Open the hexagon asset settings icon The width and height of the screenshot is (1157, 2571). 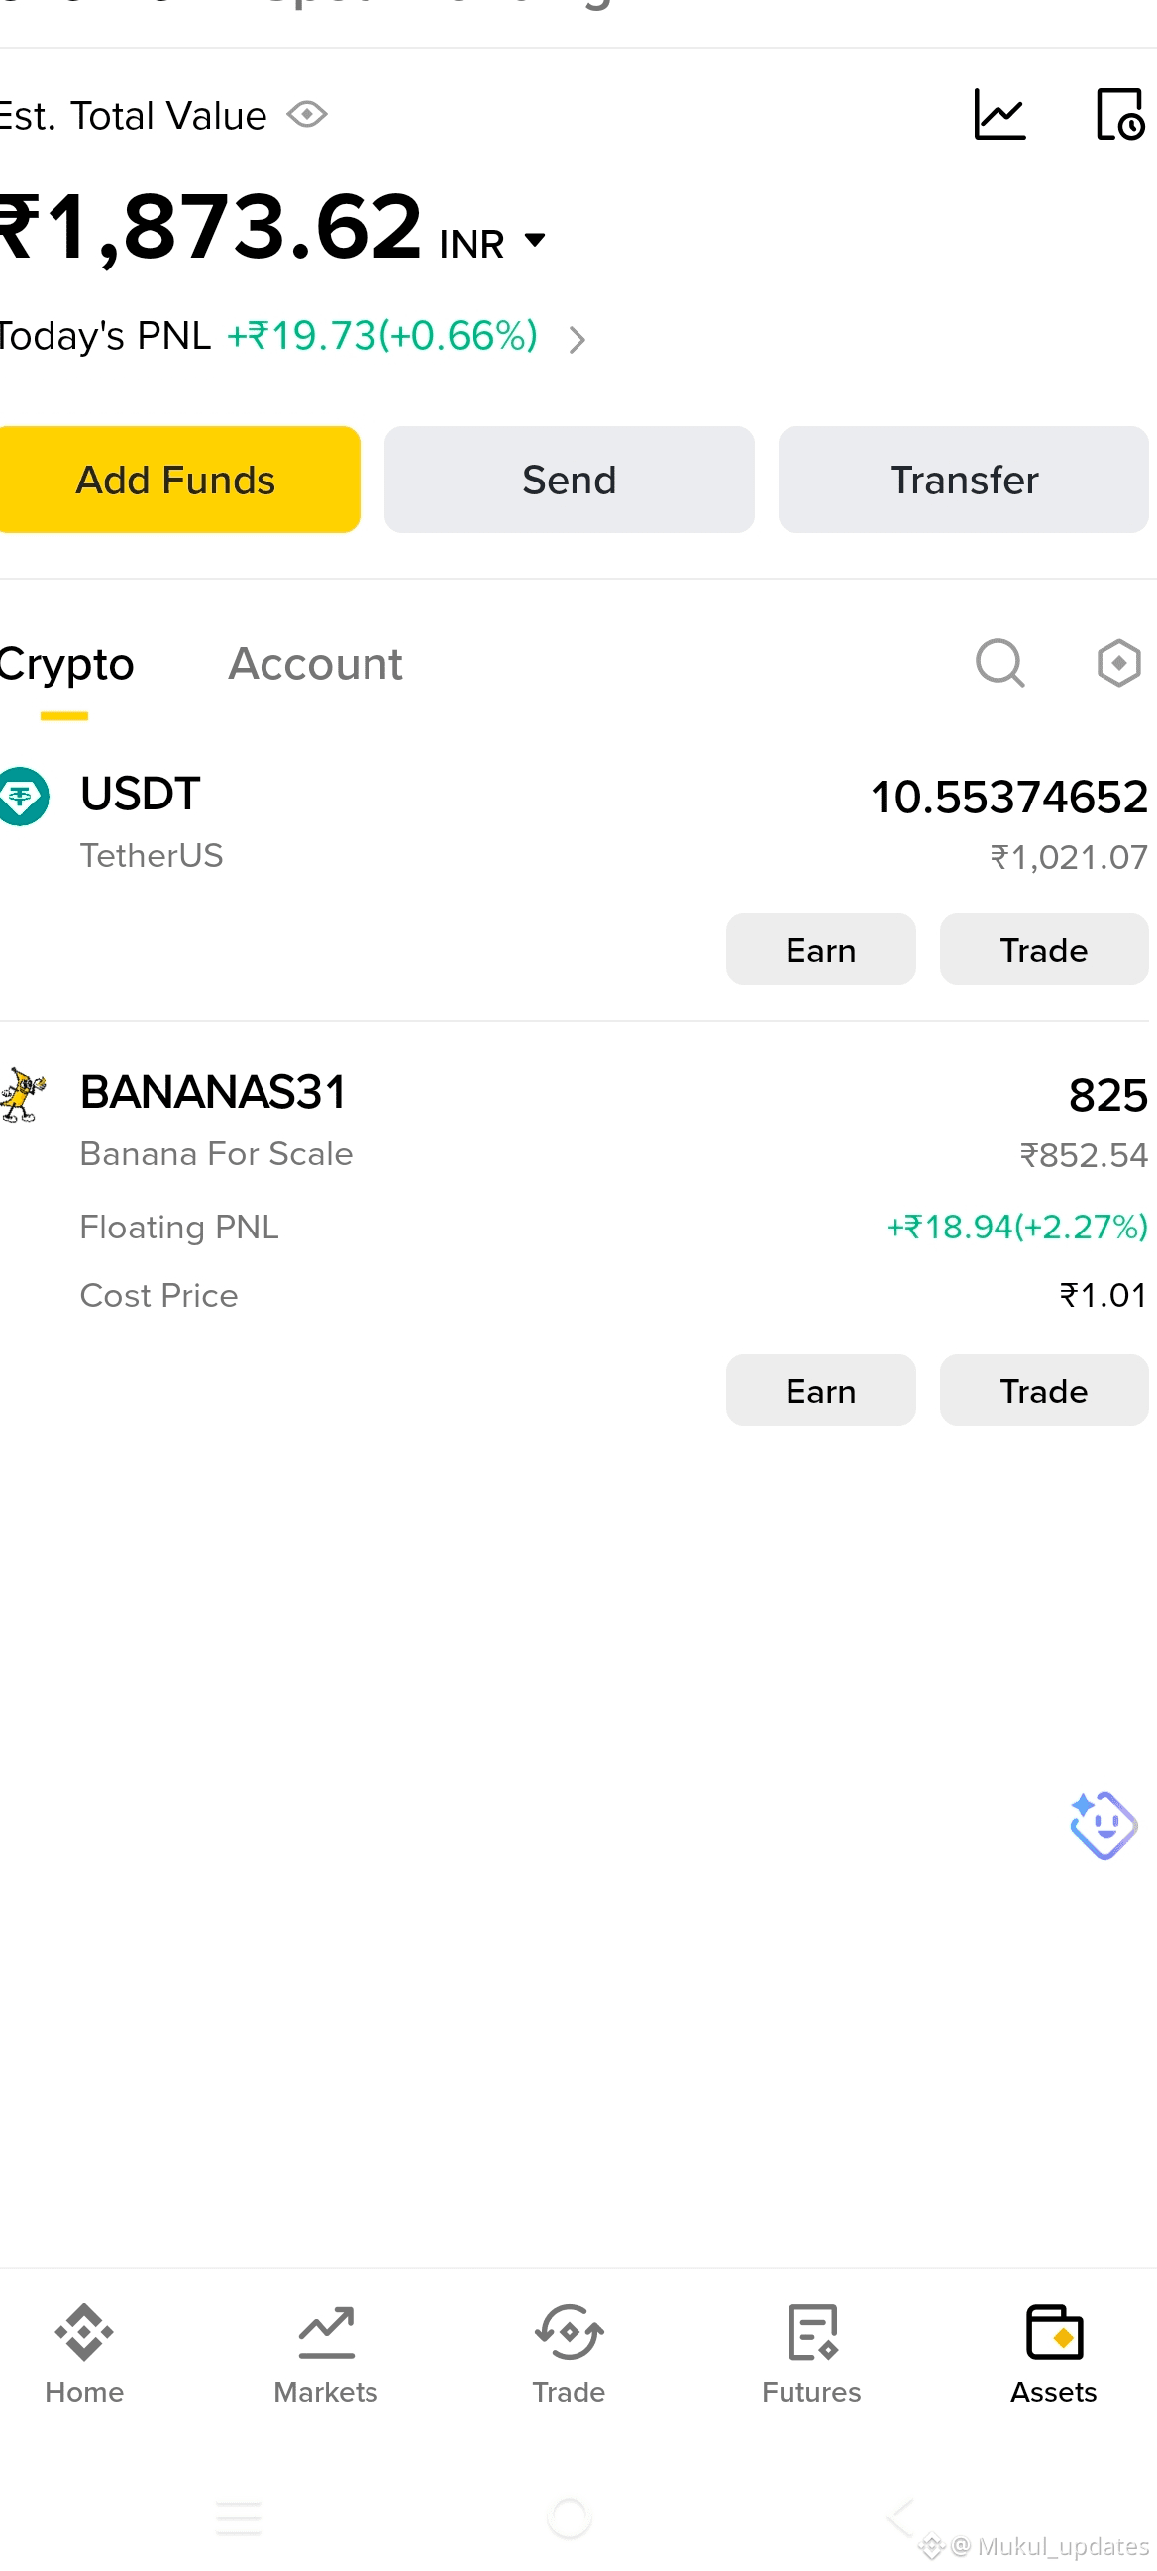tap(1118, 663)
